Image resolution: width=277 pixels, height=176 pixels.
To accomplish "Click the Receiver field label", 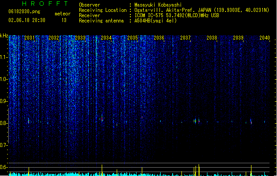I will (89, 15).
